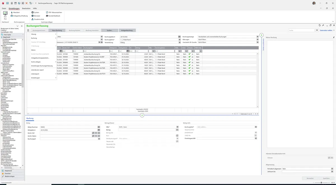The width and height of the screenshot is (336, 185).
Task: Expand the Wkz currency dropdown
Action: (177, 127)
